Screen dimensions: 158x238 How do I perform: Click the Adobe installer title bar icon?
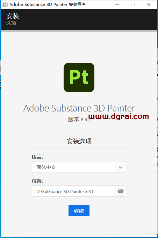5,5
